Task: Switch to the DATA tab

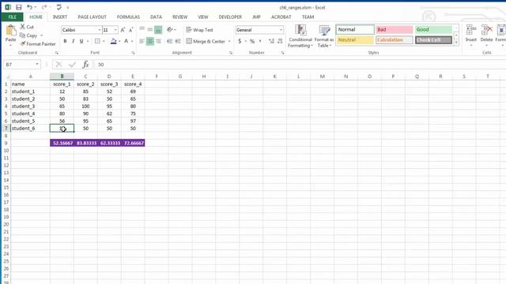Action: click(x=156, y=17)
